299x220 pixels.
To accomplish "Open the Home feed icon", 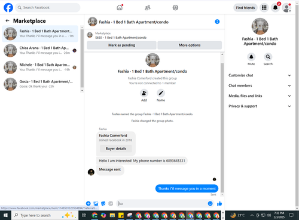I will [x=120, y=8].
